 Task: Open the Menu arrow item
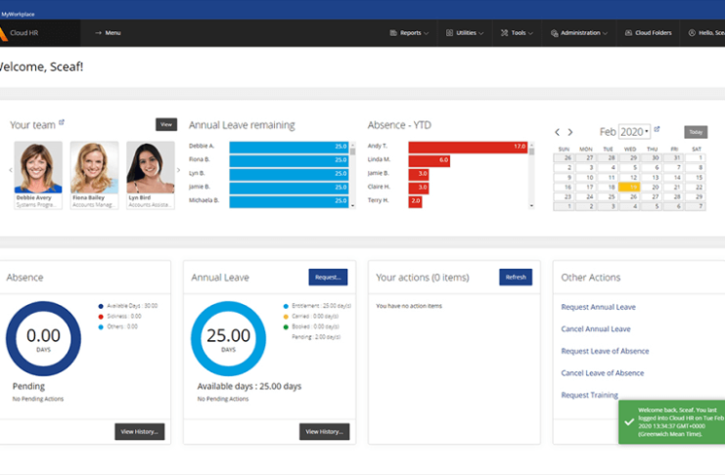(x=108, y=33)
